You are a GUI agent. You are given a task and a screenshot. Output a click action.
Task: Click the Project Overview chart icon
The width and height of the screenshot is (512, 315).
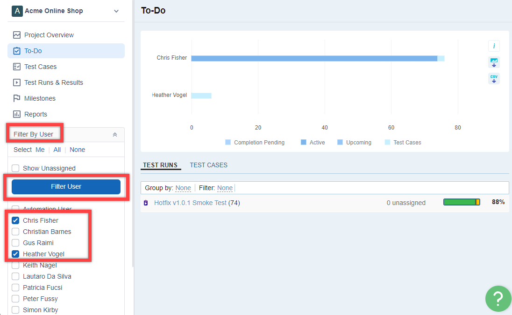click(x=17, y=35)
